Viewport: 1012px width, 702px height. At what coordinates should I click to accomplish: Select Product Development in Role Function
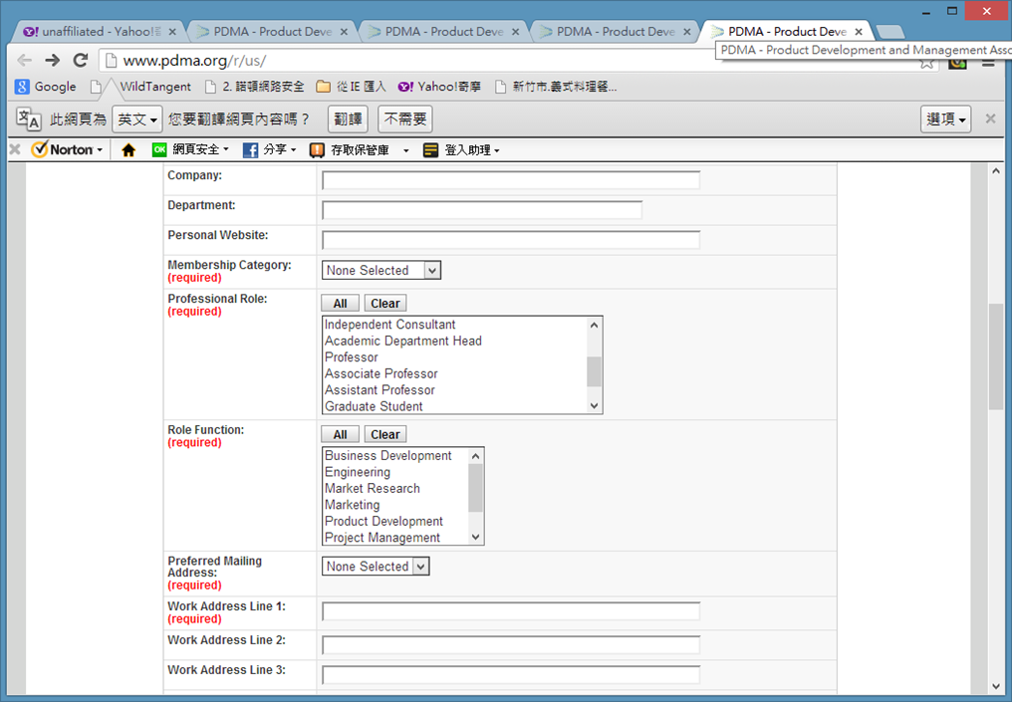pos(383,522)
